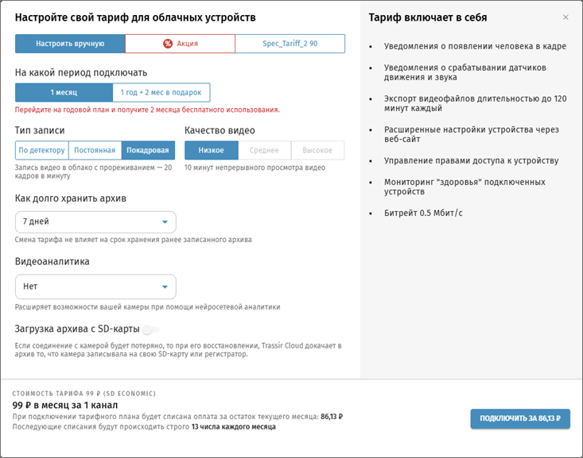Click the red annual plan promo text
The image size is (583, 458).
[x=147, y=110]
